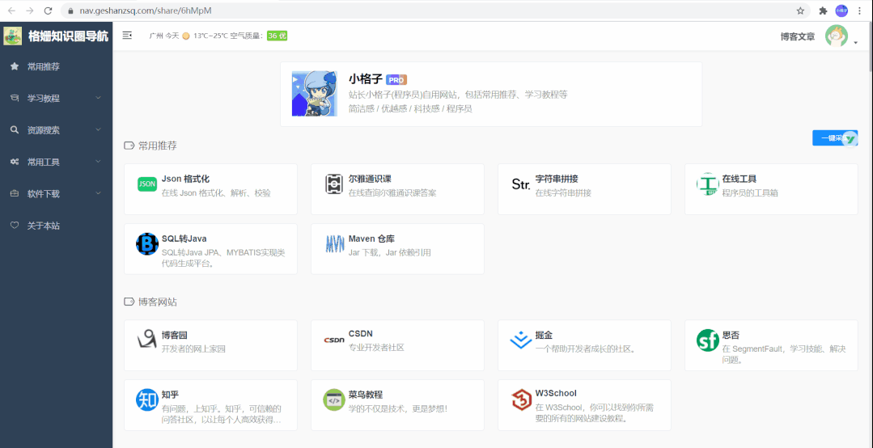The height and width of the screenshot is (448, 873).
Task: Click the W3School red logo icon
Action: [x=520, y=399]
